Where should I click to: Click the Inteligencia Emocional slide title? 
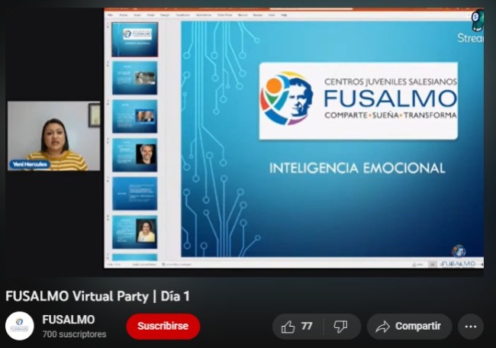[x=356, y=167]
